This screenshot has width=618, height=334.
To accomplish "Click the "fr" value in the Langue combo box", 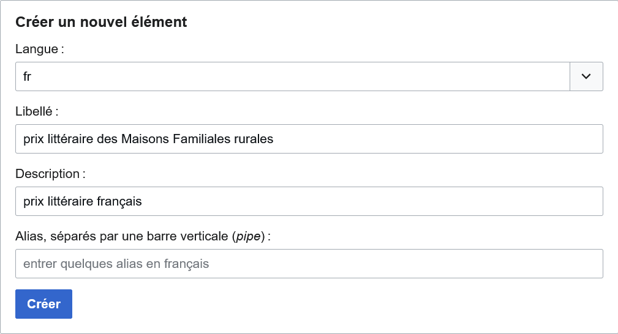I will pos(28,76).
